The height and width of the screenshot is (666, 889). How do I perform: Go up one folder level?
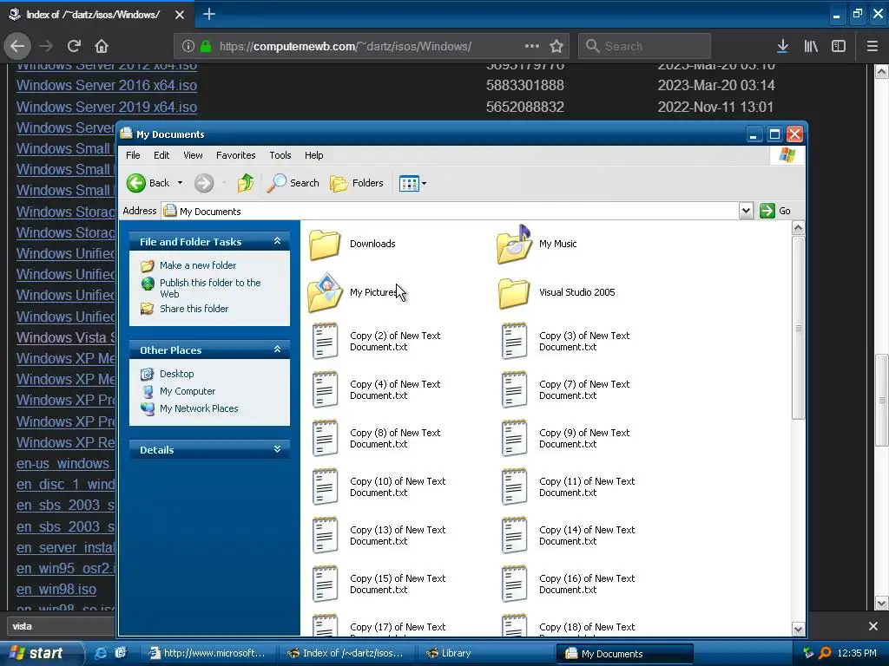click(246, 183)
